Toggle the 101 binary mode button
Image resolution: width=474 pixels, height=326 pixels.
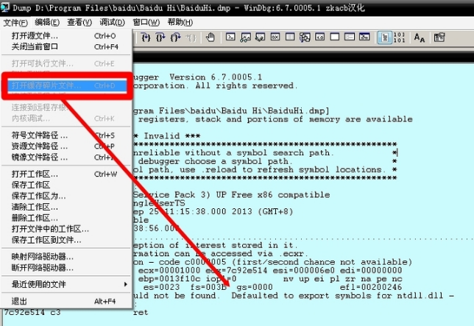[x=400, y=37]
